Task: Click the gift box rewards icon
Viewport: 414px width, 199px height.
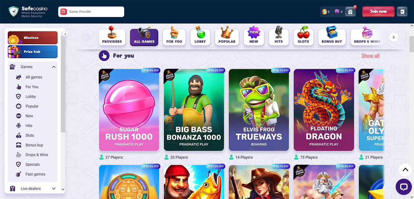Action: click(x=350, y=12)
